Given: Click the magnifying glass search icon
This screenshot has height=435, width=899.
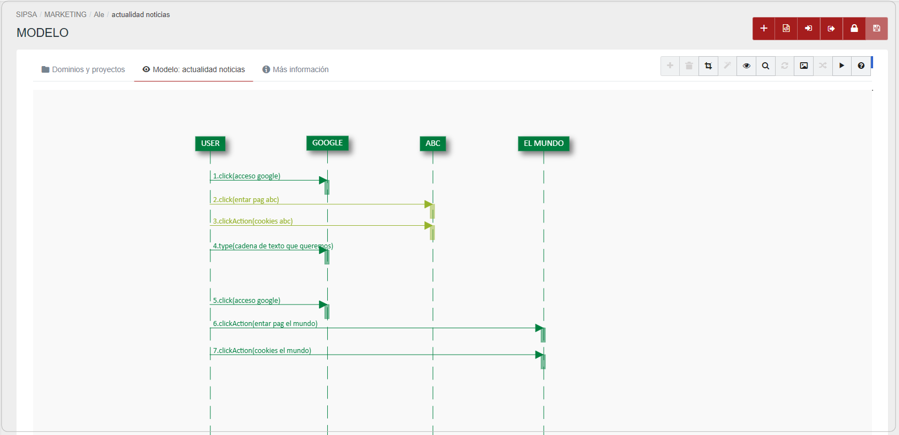Looking at the screenshot, I should click(x=766, y=66).
